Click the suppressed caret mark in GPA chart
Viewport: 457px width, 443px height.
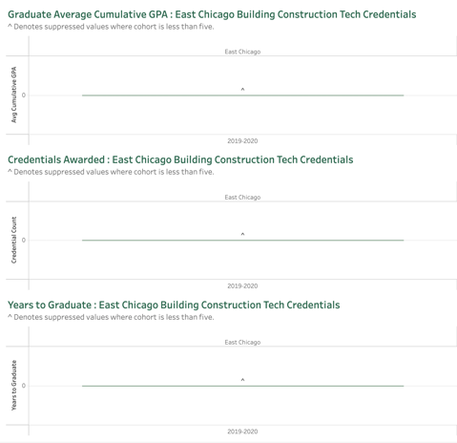242,90
